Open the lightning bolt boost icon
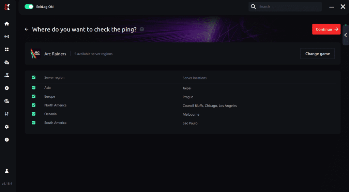Screen dimensions: 349x192 [x=7, y=88]
